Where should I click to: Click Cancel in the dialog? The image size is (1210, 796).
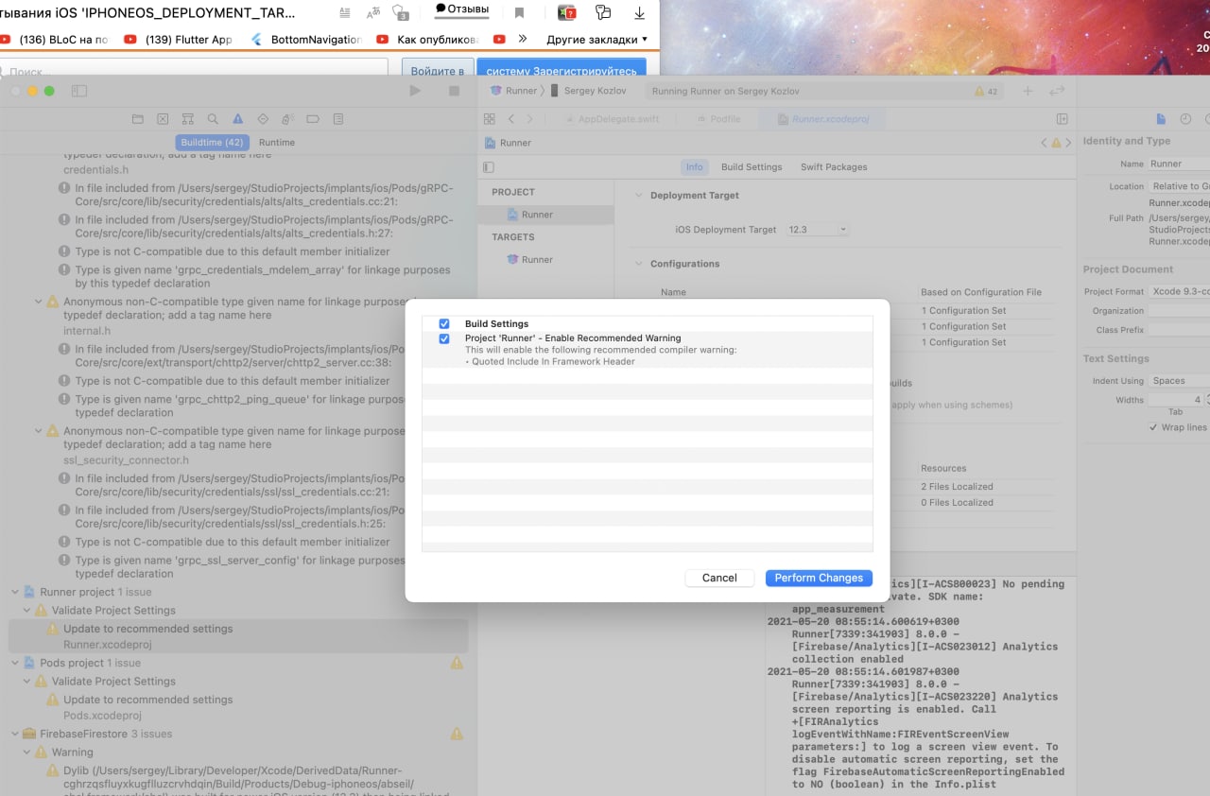tap(719, 578)
